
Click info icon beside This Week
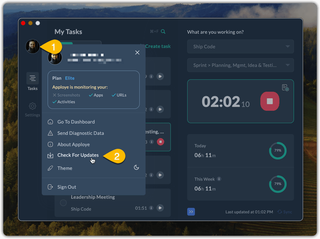point(219,179)
